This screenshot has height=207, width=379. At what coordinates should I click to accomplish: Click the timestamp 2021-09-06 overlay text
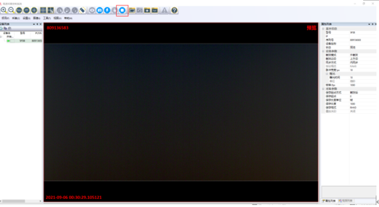point(74,197)
